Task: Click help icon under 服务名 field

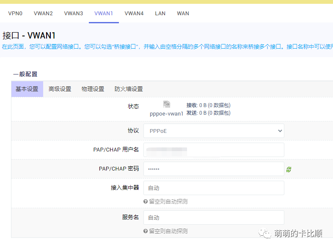Action: coord(146,231)
